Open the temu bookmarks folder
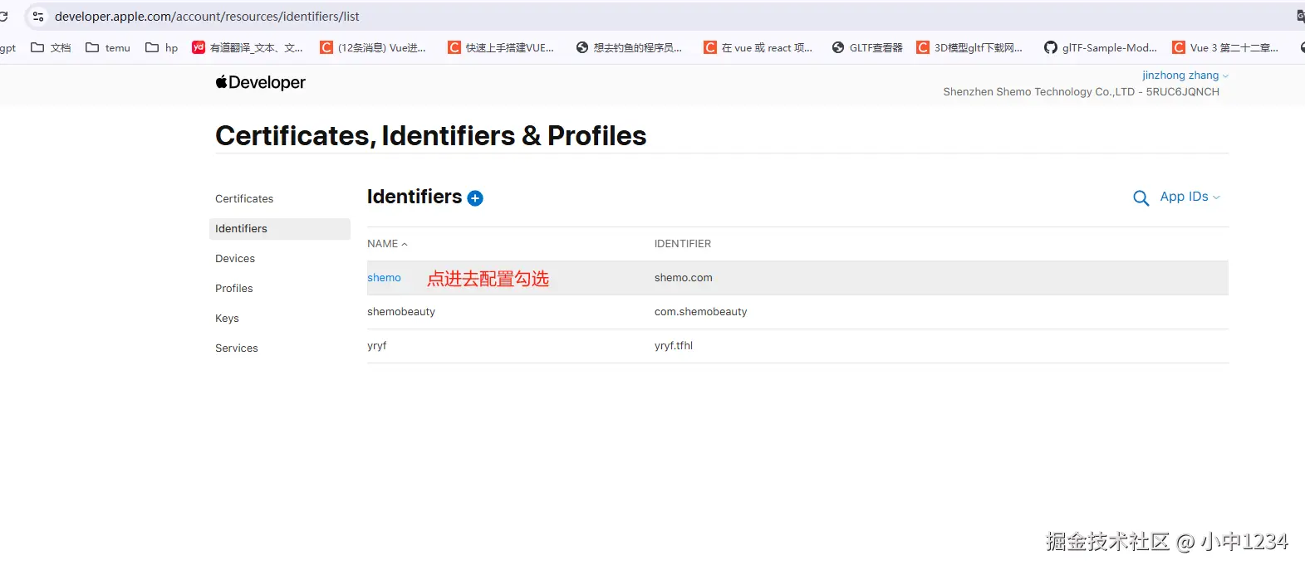 pyautogui.click(x=108, y=48)
